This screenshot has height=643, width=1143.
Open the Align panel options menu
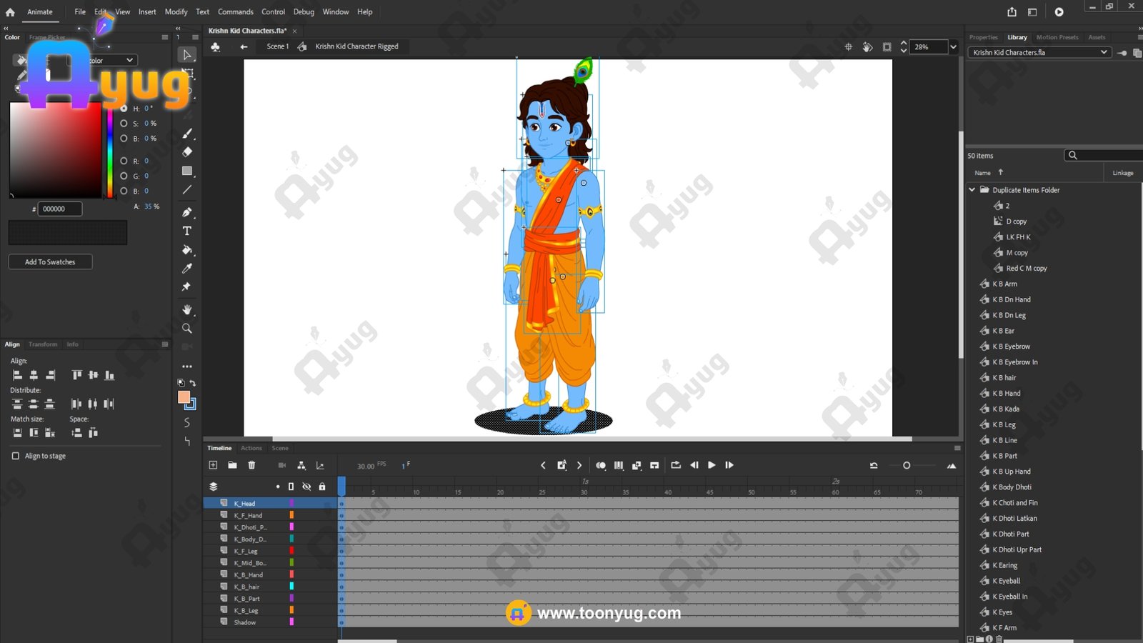point(165,344)
